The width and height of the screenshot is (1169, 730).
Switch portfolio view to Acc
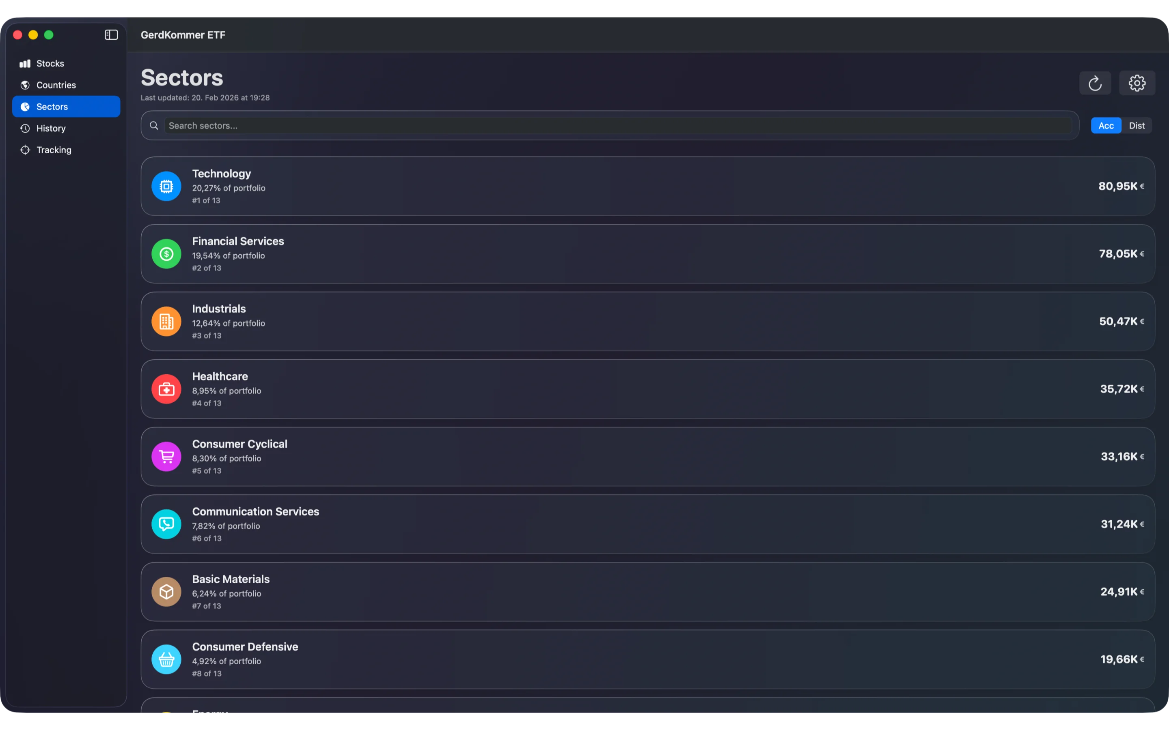1106,125
